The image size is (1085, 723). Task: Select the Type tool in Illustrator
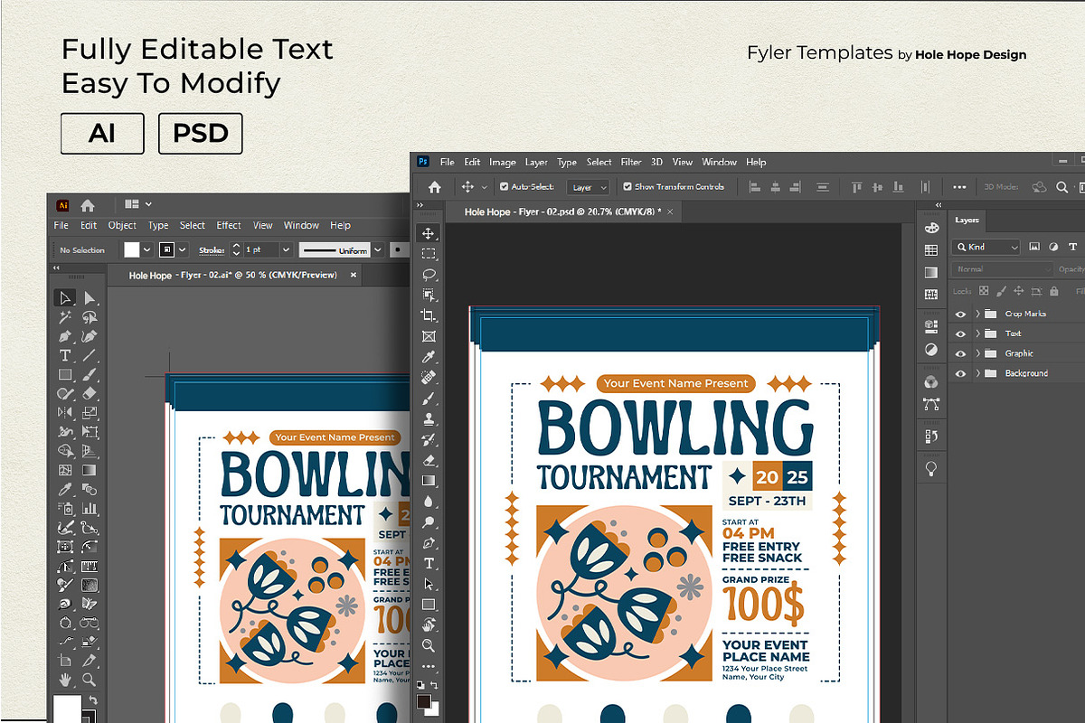point(65,355)
